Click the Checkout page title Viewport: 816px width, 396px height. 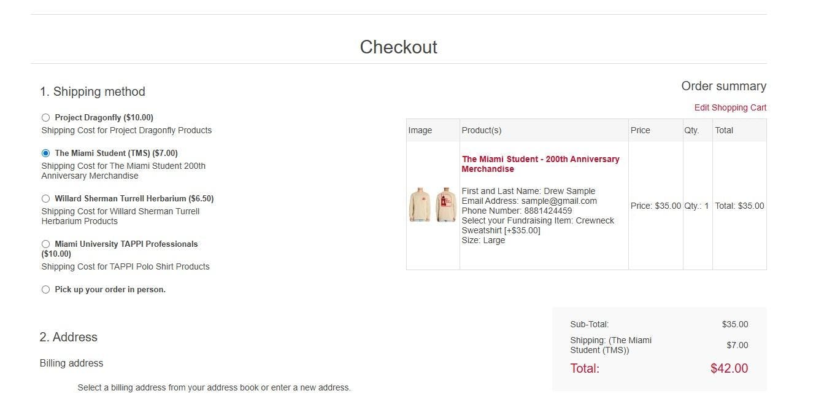tap(398, 47)
